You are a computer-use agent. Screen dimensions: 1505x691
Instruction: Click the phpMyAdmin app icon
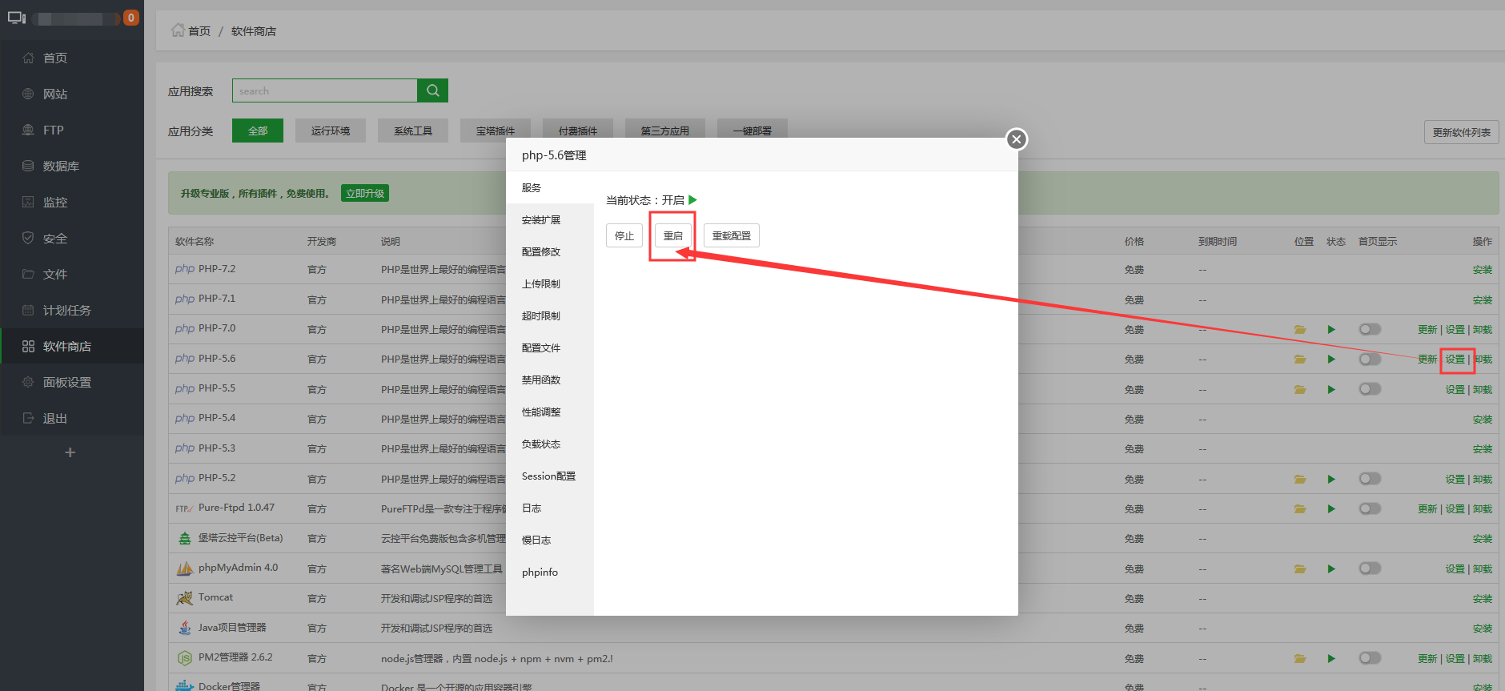point(184,568)
